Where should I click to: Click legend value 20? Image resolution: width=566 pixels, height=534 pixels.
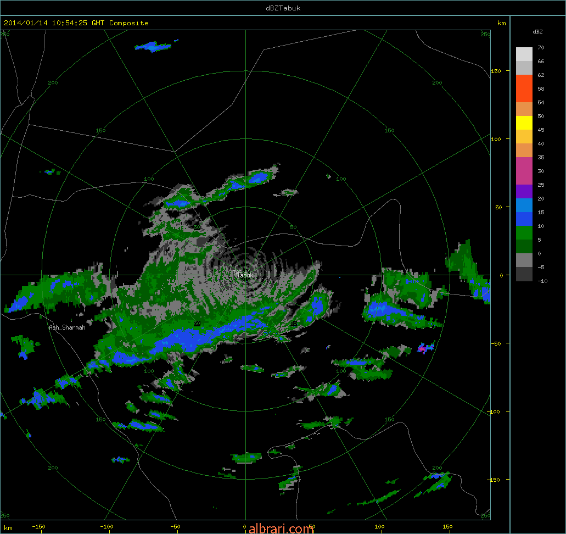coord(541,198)
